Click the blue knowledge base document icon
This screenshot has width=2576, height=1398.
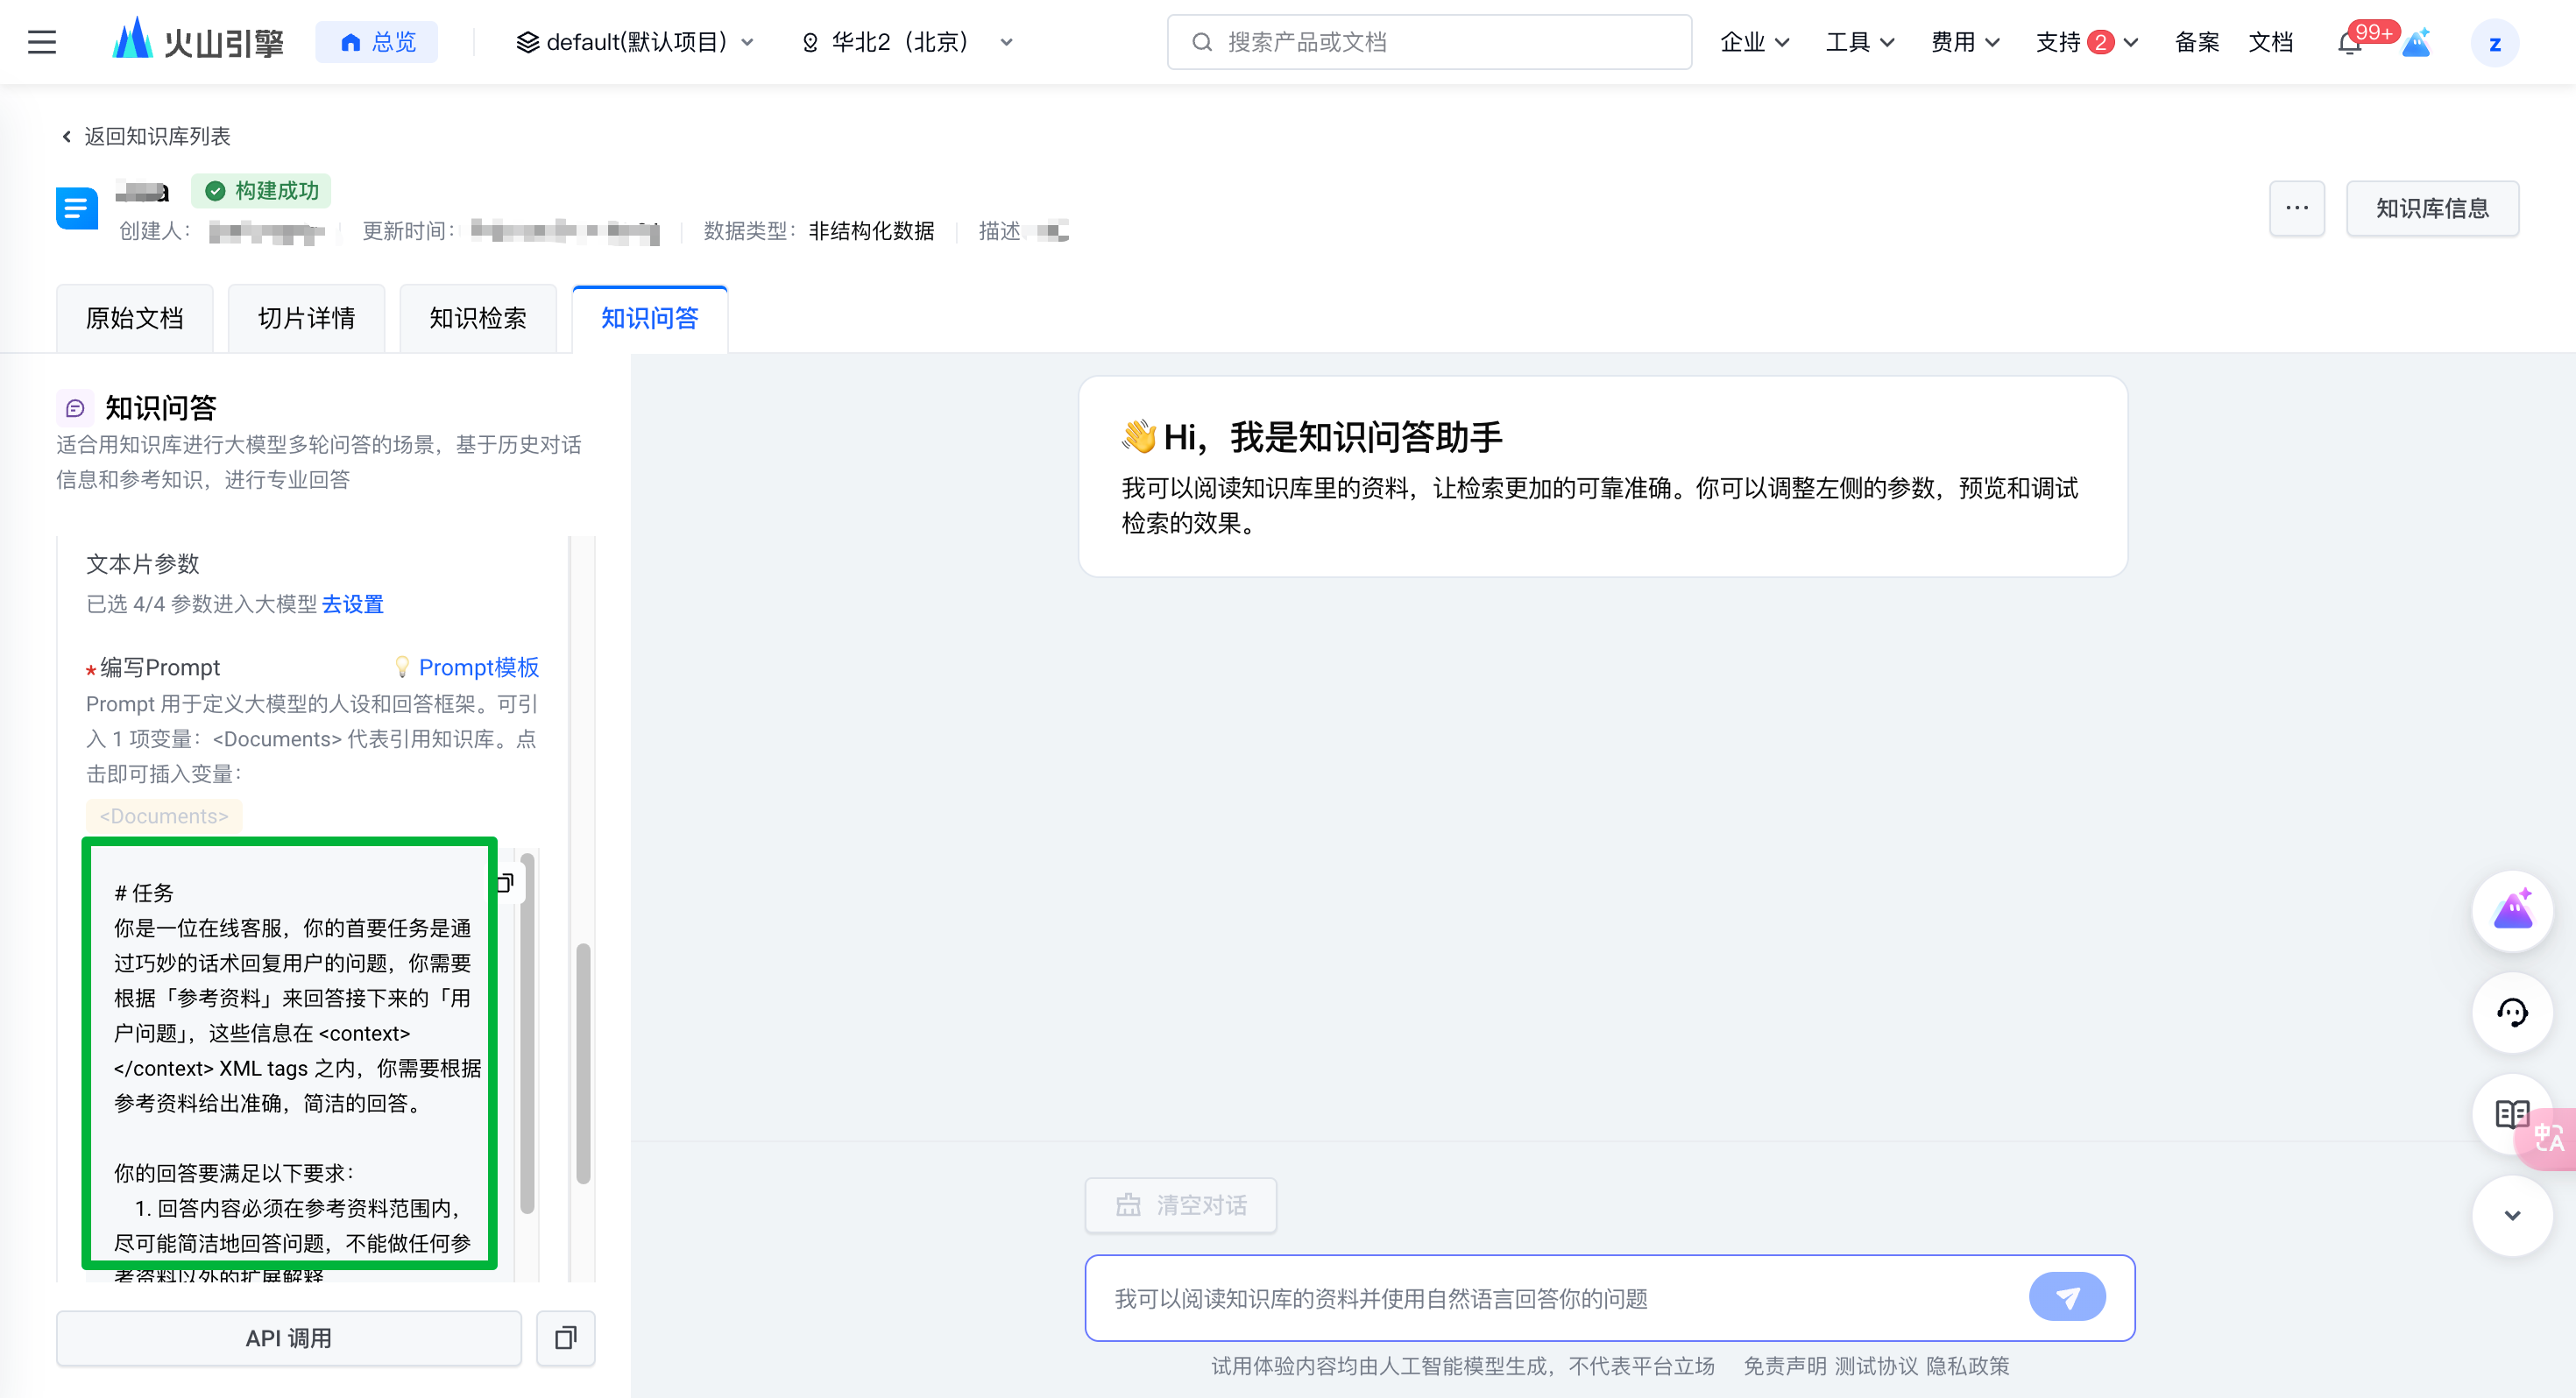76,208
